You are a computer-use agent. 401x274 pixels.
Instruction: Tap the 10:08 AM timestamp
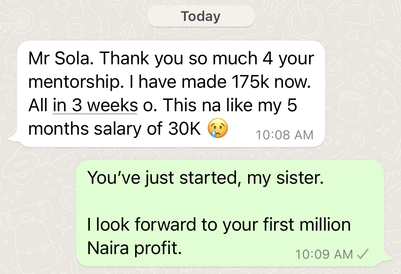(284, 135)
